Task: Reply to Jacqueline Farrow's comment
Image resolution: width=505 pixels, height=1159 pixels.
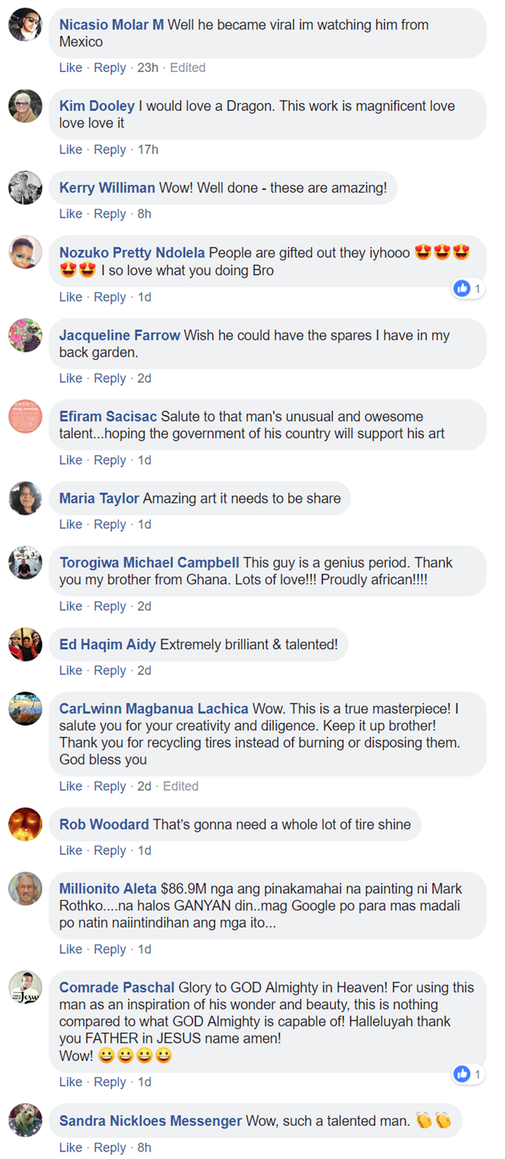Action: [x=110, y=379]
